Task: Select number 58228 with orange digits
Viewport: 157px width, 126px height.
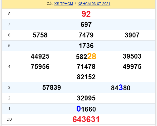Action: [x=86, y=57]
